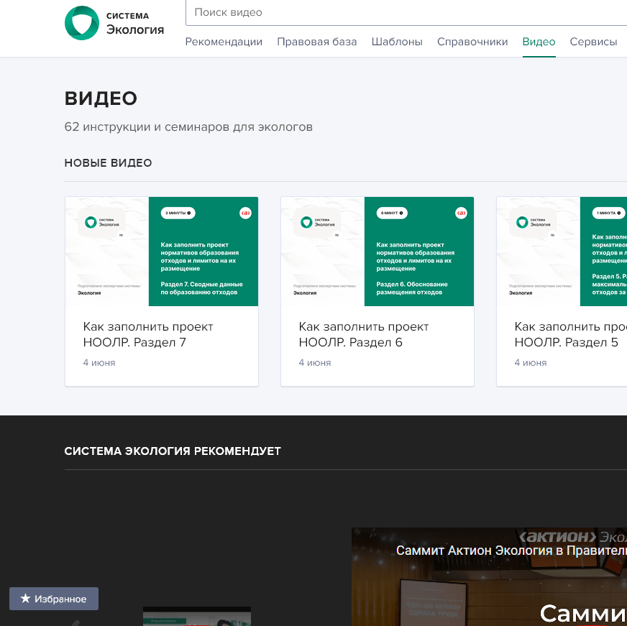This screenshot has height=626, width=627.
Task: Click the '1 минута' duration badge
Action: 608,213
